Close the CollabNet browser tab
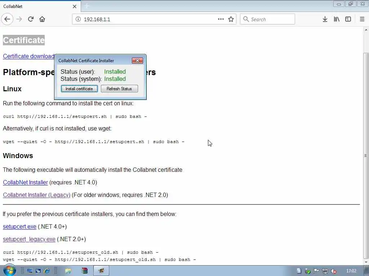This screenshot has width=369, height=276. [75, 6]
